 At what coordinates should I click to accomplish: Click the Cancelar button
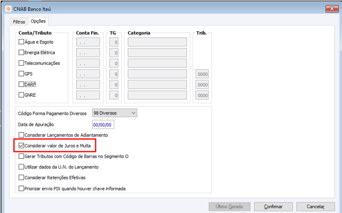pyautogui.click(x=315, y=207)
